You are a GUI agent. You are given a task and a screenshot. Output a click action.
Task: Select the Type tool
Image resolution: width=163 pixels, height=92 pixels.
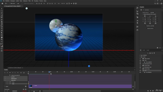coord(2,28)
